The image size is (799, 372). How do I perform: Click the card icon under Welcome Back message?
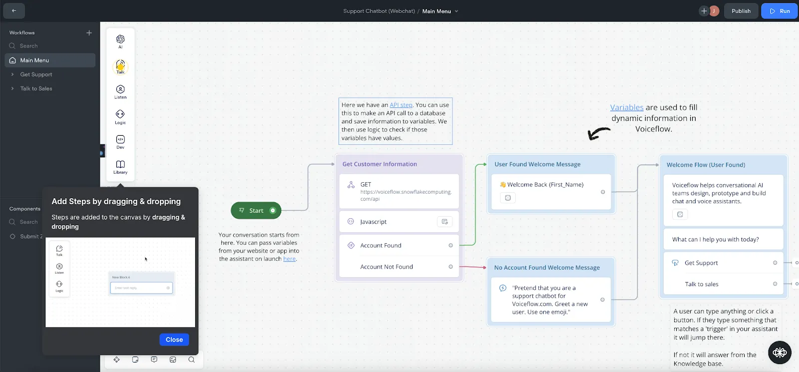(508, 198)
